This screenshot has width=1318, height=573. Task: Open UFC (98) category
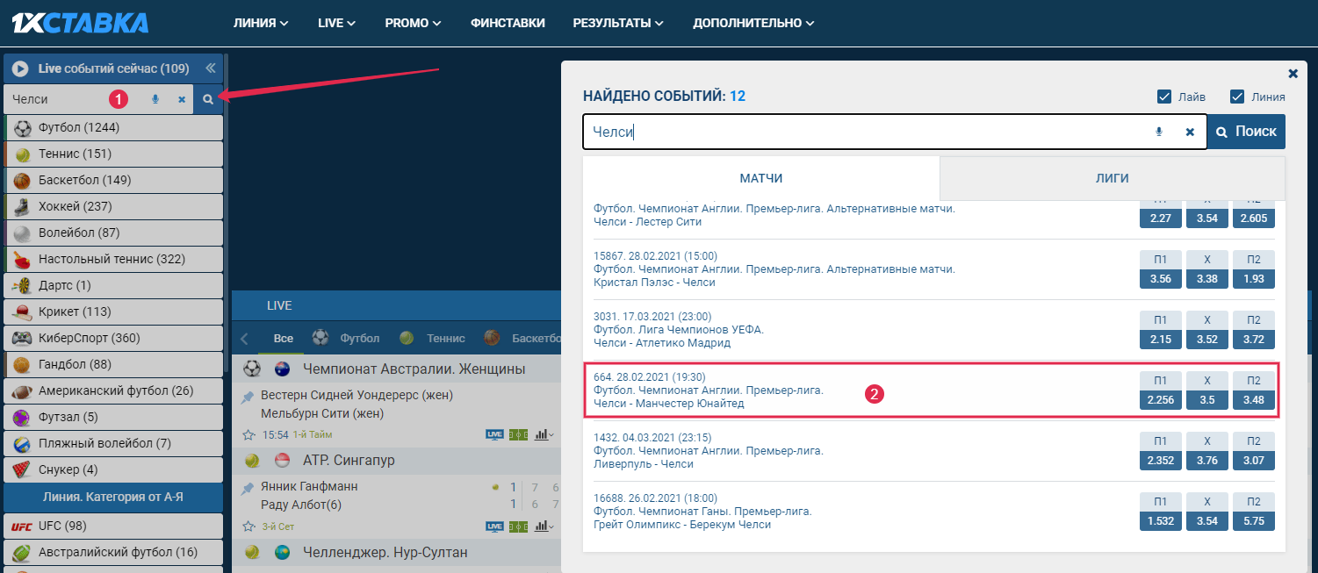pos(113,526)
